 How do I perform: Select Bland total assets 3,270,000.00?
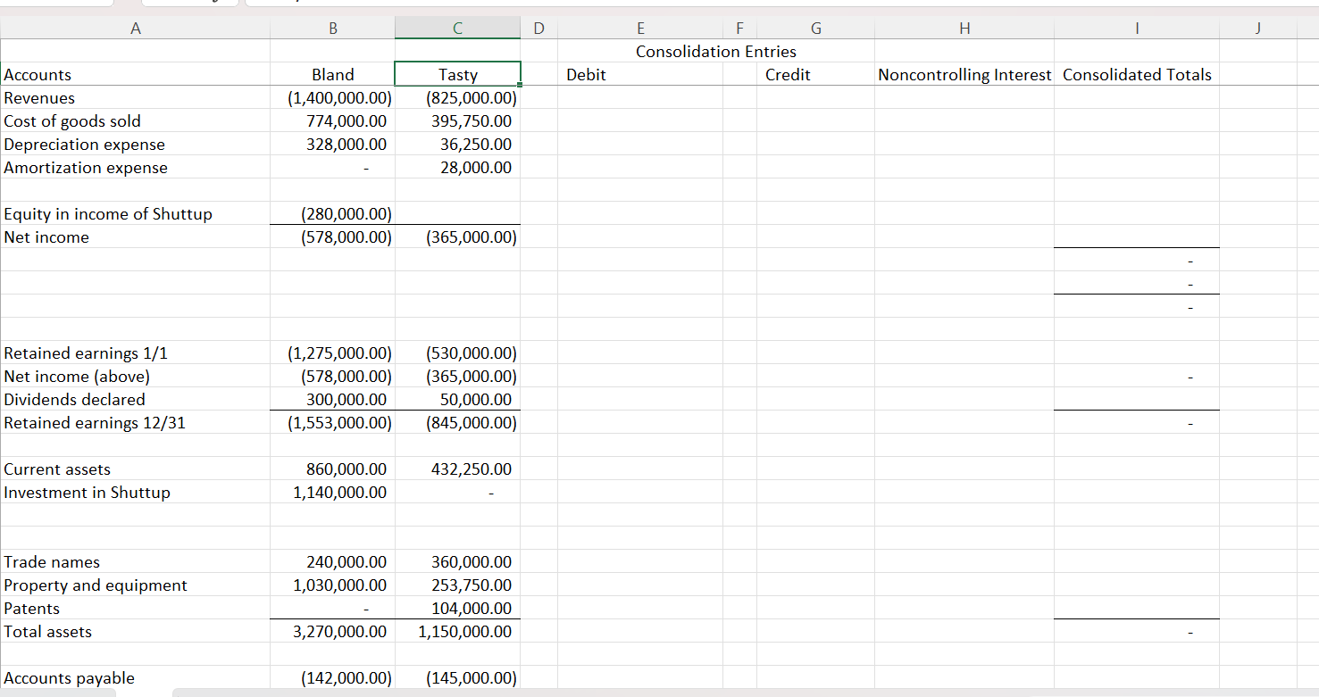pyautogui.click(x=333, y=632)
